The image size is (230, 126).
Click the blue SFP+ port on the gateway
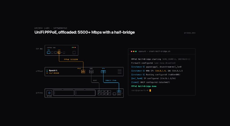tap(119, 91)
